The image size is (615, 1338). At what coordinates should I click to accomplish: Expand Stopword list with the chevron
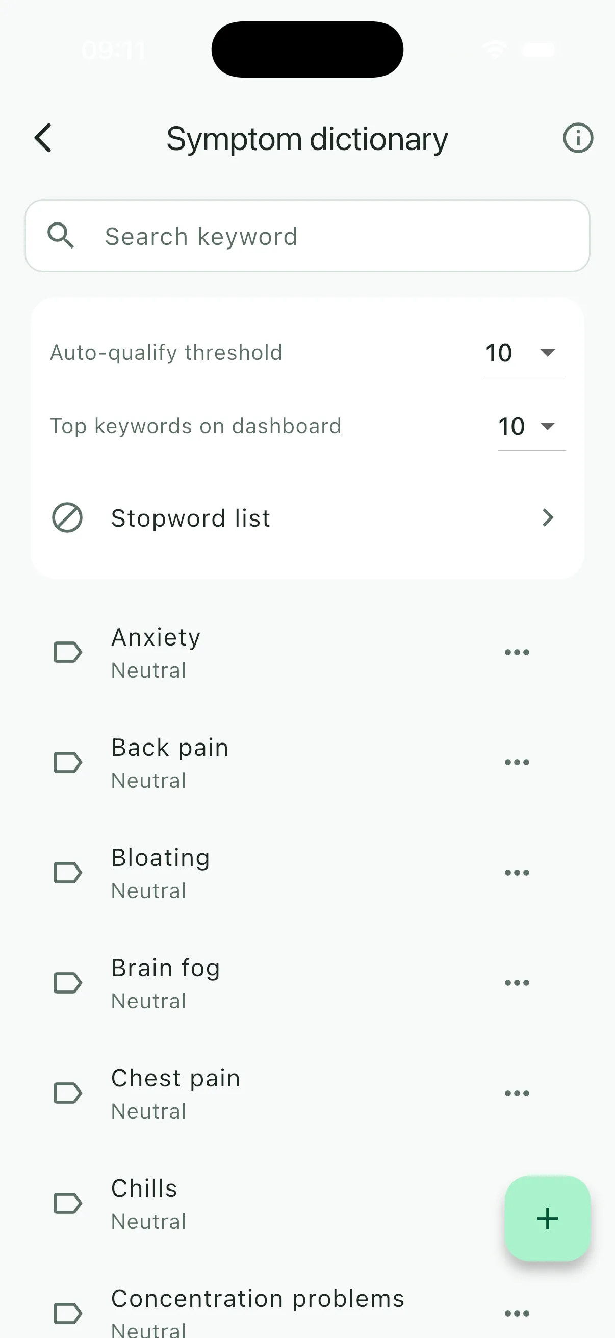pyautogui.click(x=548, y=518)
